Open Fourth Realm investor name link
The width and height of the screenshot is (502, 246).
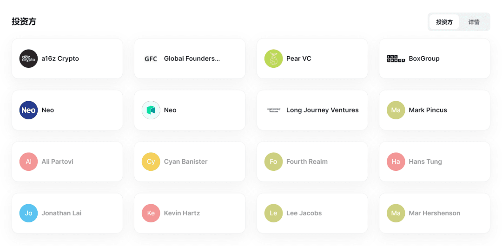tap(307, 162)
